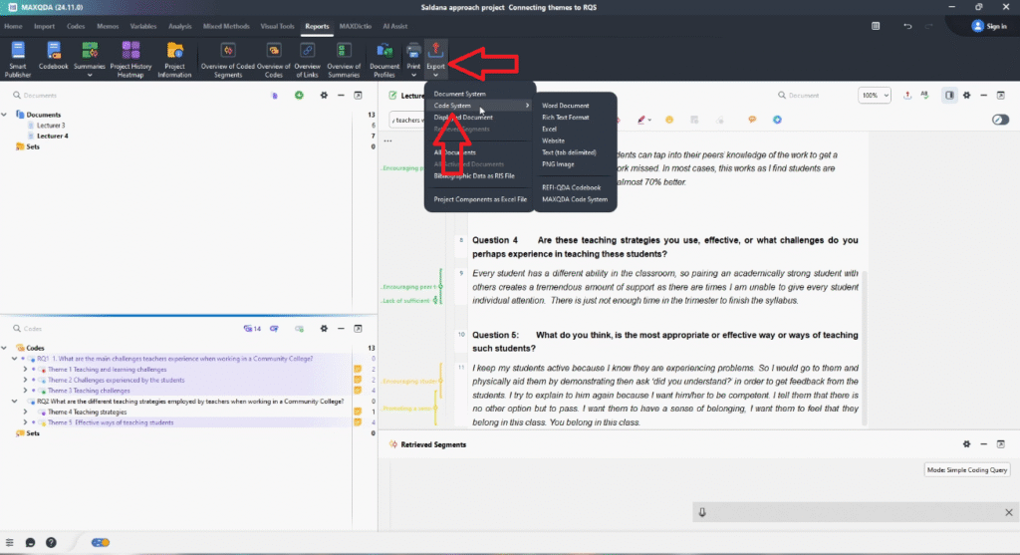The image size is (1020, 555).
Task: Click the Export icon in ribbon
Action: 436,50
